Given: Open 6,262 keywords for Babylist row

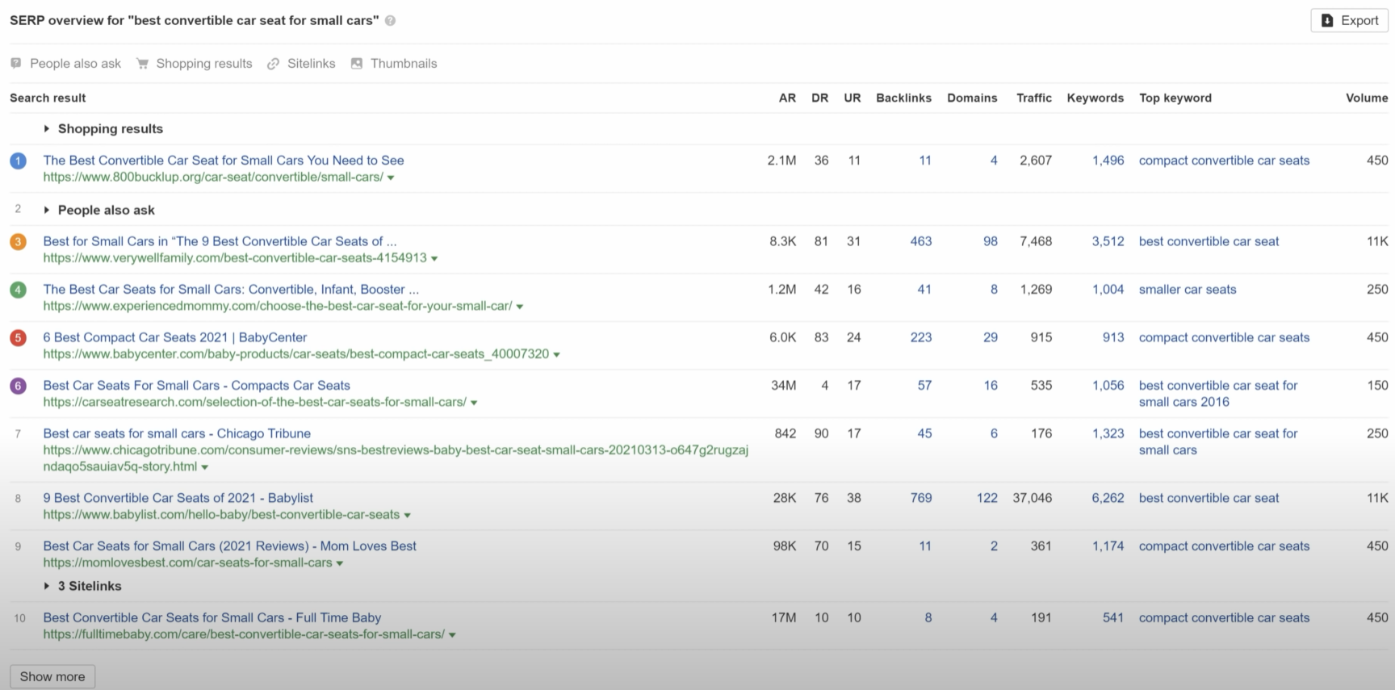Looking at the screenshot, I should click(x=1108, y=498).
